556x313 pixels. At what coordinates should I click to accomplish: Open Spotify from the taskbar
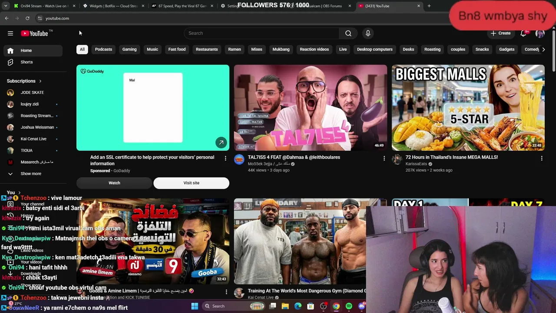coord(349,306)
